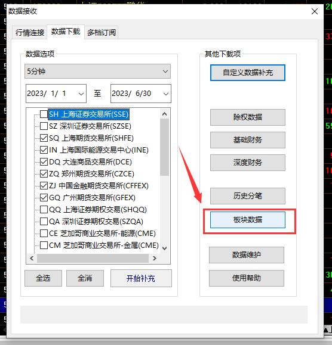Click the horizontal scroll left arrow
Screen dimensions: 332x345
pyautogui.click(x=32, y=258)
